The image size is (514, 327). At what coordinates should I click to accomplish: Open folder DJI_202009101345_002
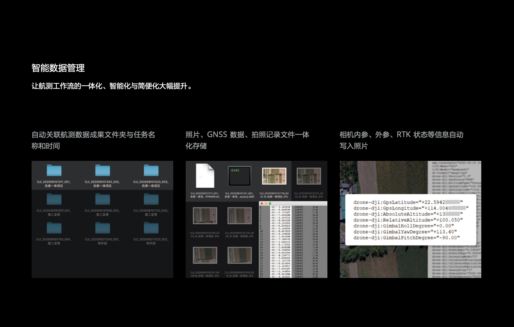(103, 171)
